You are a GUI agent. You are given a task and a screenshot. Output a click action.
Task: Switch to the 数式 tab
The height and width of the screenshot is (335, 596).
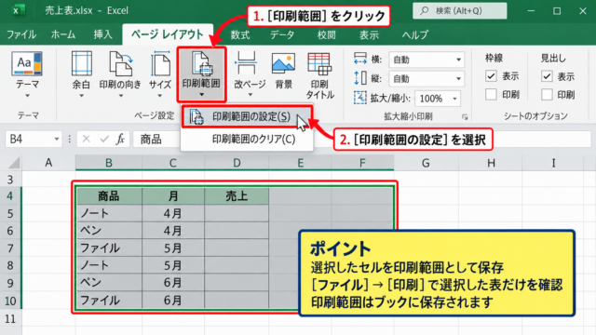pos(240,35)
